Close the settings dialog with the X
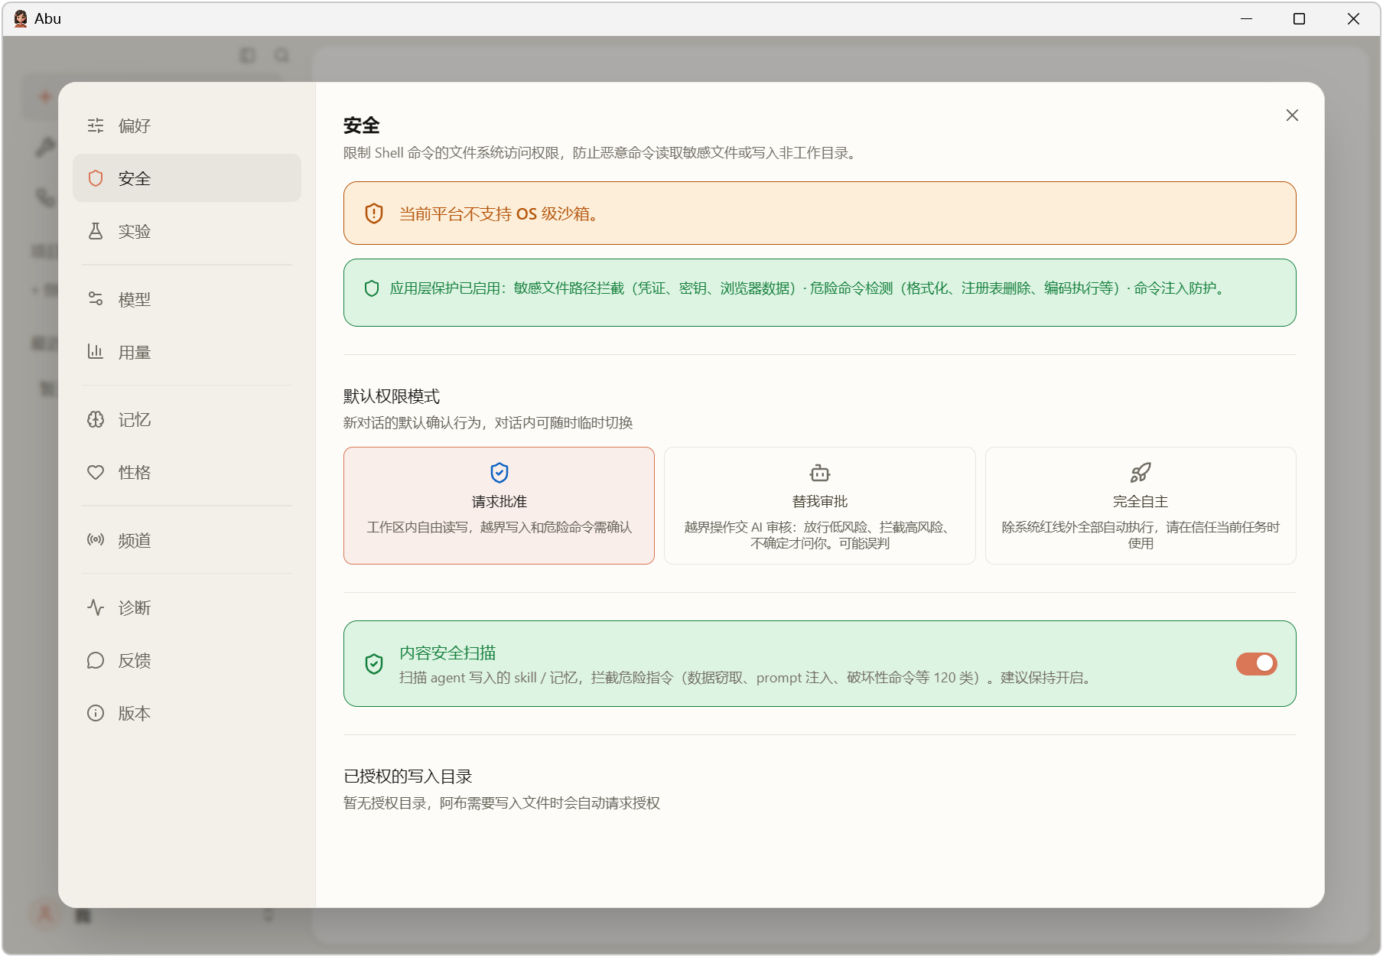The height and width of the screenshot is (957, 1383). coord(1292,115)
